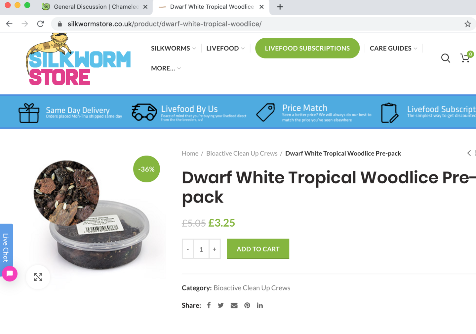Image resolution: width=476 pixels, height=334 pixels.
Task: Open the pink live chat bubble
Action: point(10,274)
